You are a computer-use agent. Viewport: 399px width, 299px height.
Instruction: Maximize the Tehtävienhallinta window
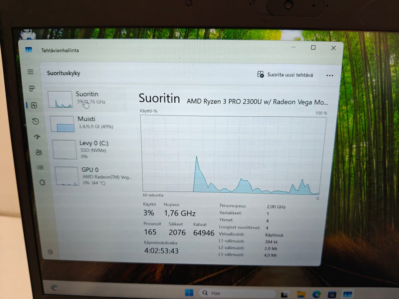313,47
